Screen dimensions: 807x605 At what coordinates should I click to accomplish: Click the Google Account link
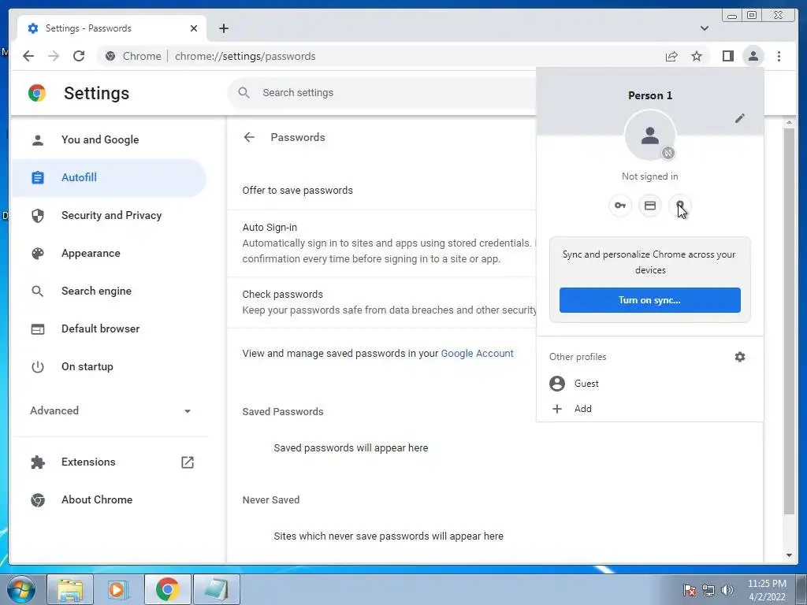[x=477, y=354]
